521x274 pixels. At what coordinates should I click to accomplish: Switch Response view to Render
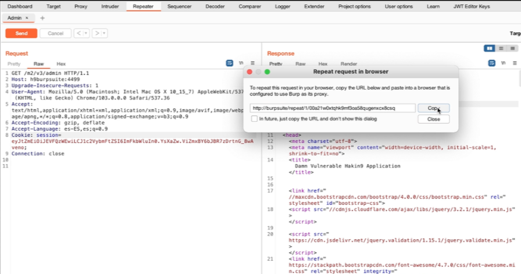click(x=349, y=64)
